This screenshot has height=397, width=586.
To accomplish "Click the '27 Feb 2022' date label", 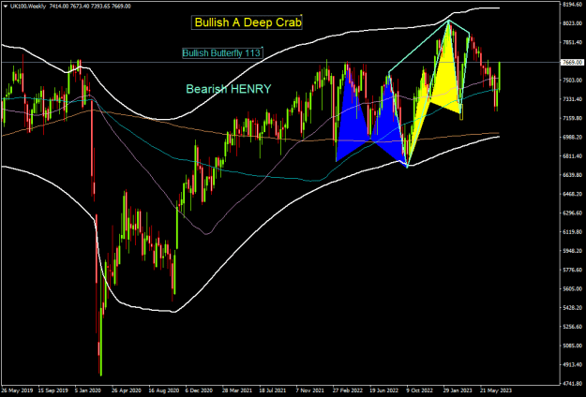I will click(349, 390).
